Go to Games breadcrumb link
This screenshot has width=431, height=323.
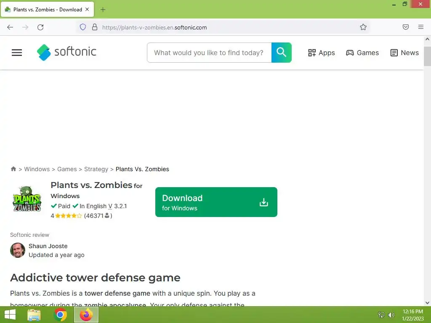pos(67,169)
